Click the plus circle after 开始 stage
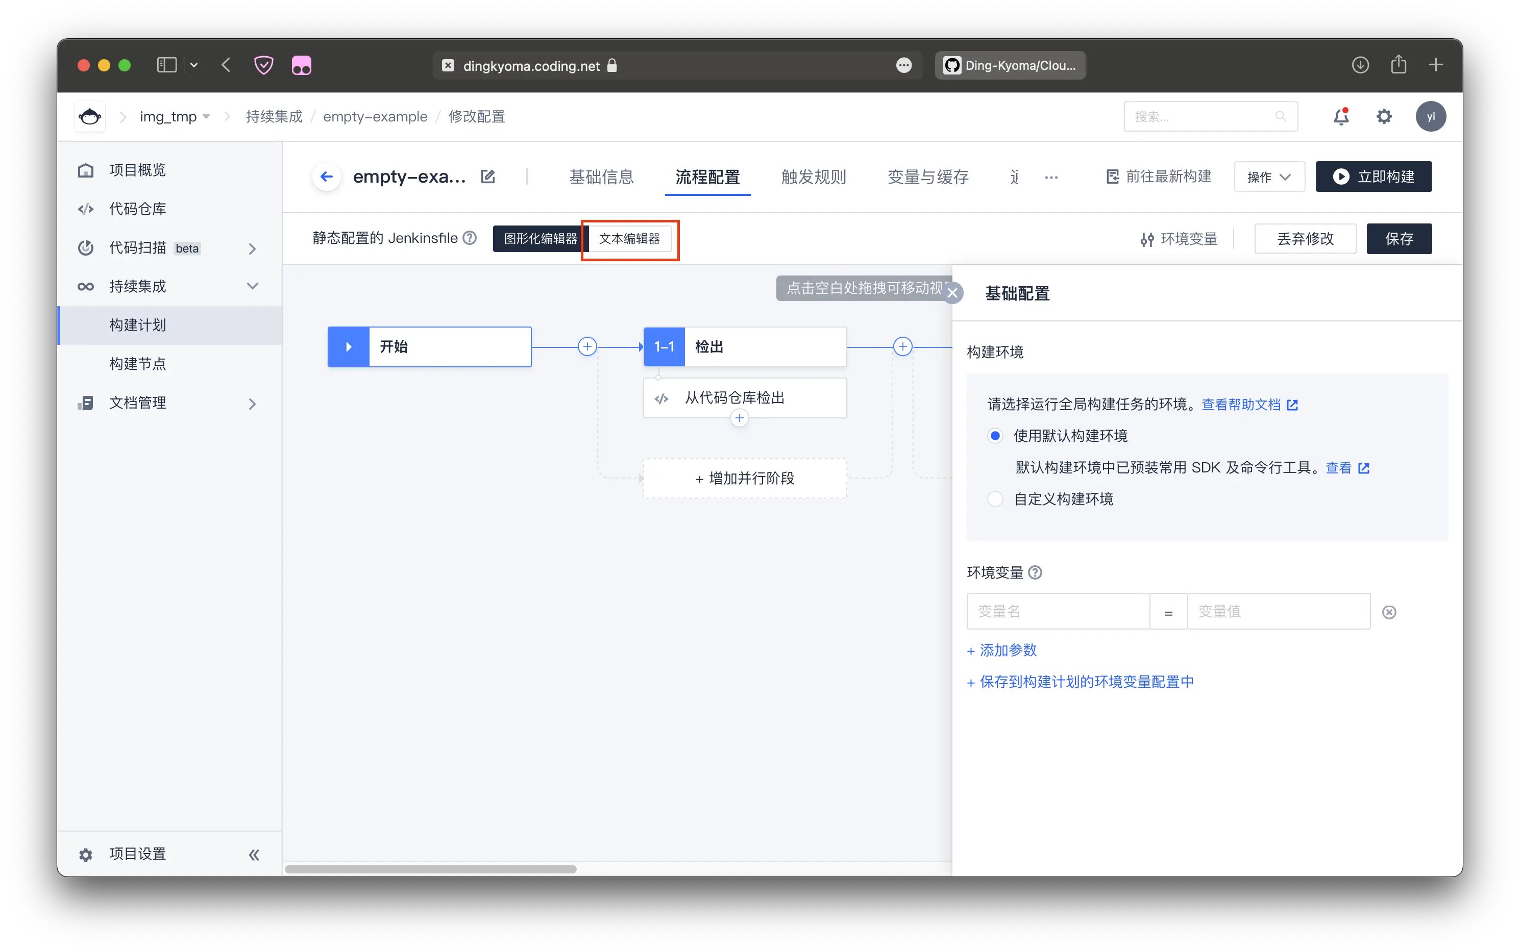1520x952 pixels. [587, 346]
